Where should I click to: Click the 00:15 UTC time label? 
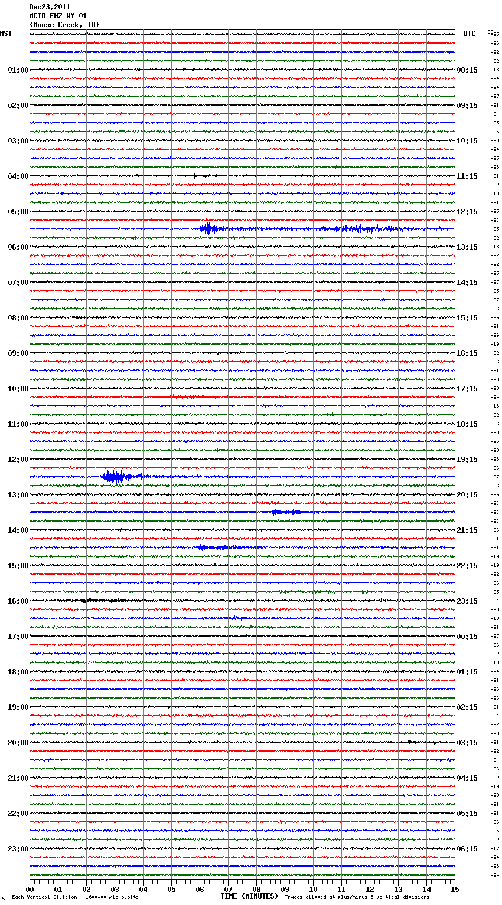(x=467, y=637)
